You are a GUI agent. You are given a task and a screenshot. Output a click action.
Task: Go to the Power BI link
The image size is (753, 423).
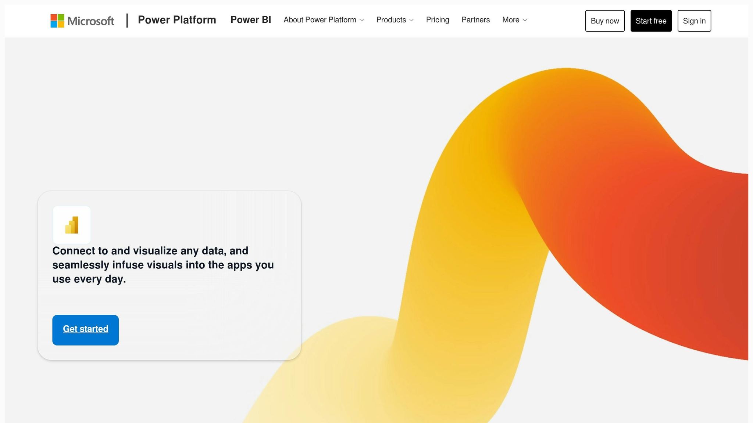[x=251, y=20]
